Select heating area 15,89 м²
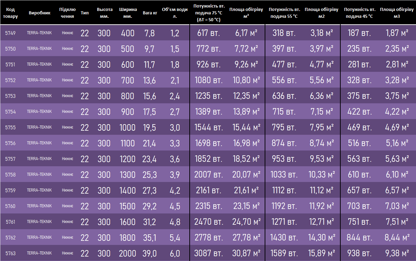Image resolution: width=416 pixels, height=261 pixels. pyautogui.click(x=322, y=253)
